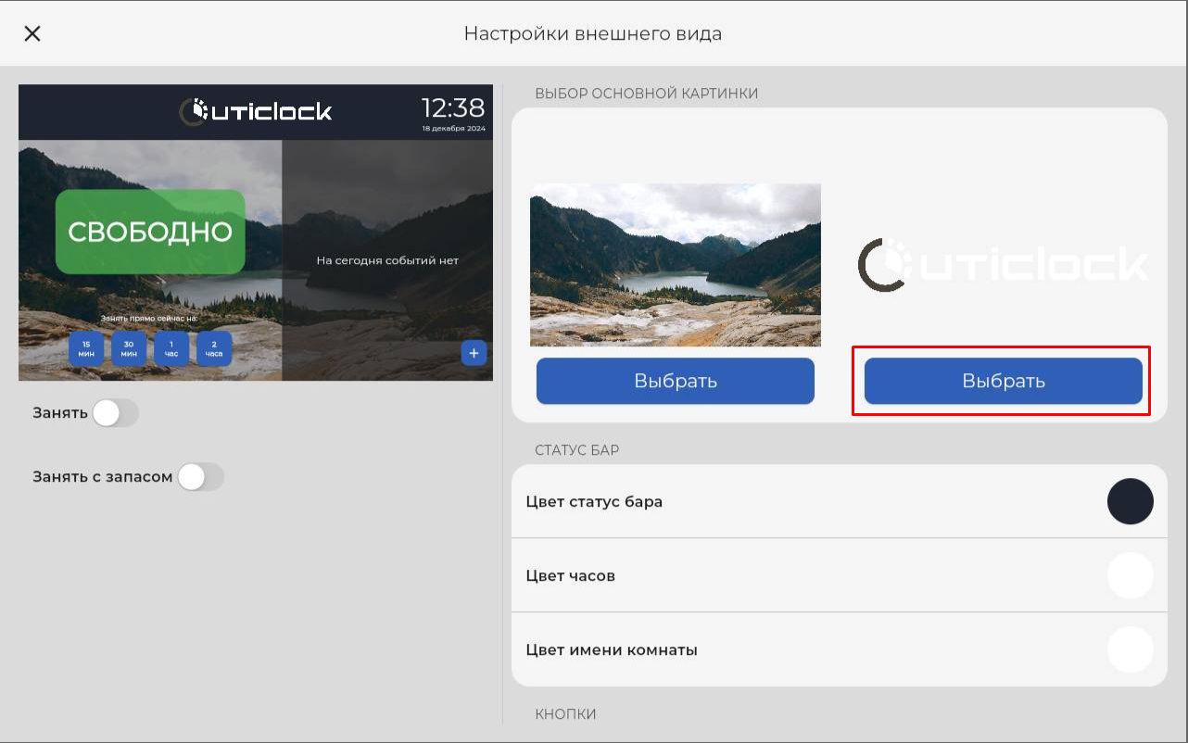Click "Выбрать" under the uticlock logo picture
Viewport: 1188px width, 743px height.
coord(1004,381)
